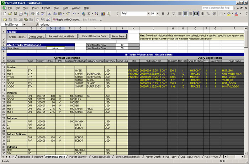Screen dimensions: 249x164
Task: Open a file with the Open folder icon
Action: pyautogui.click(x=10, y=14)
